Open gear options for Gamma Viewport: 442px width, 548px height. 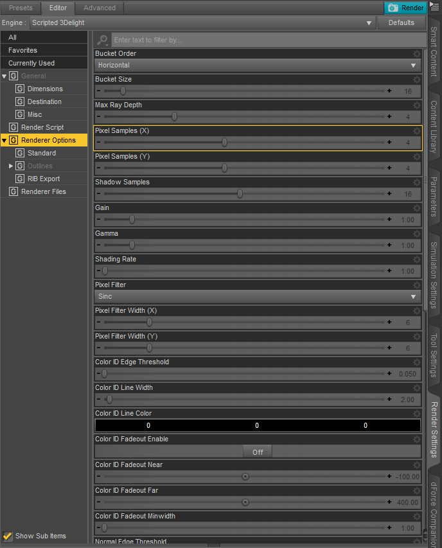pos(416,234)
